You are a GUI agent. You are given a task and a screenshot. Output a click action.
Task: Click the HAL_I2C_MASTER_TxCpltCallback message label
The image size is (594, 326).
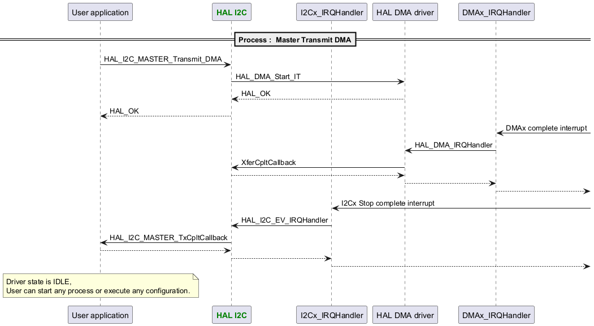(x=168, y=237)
